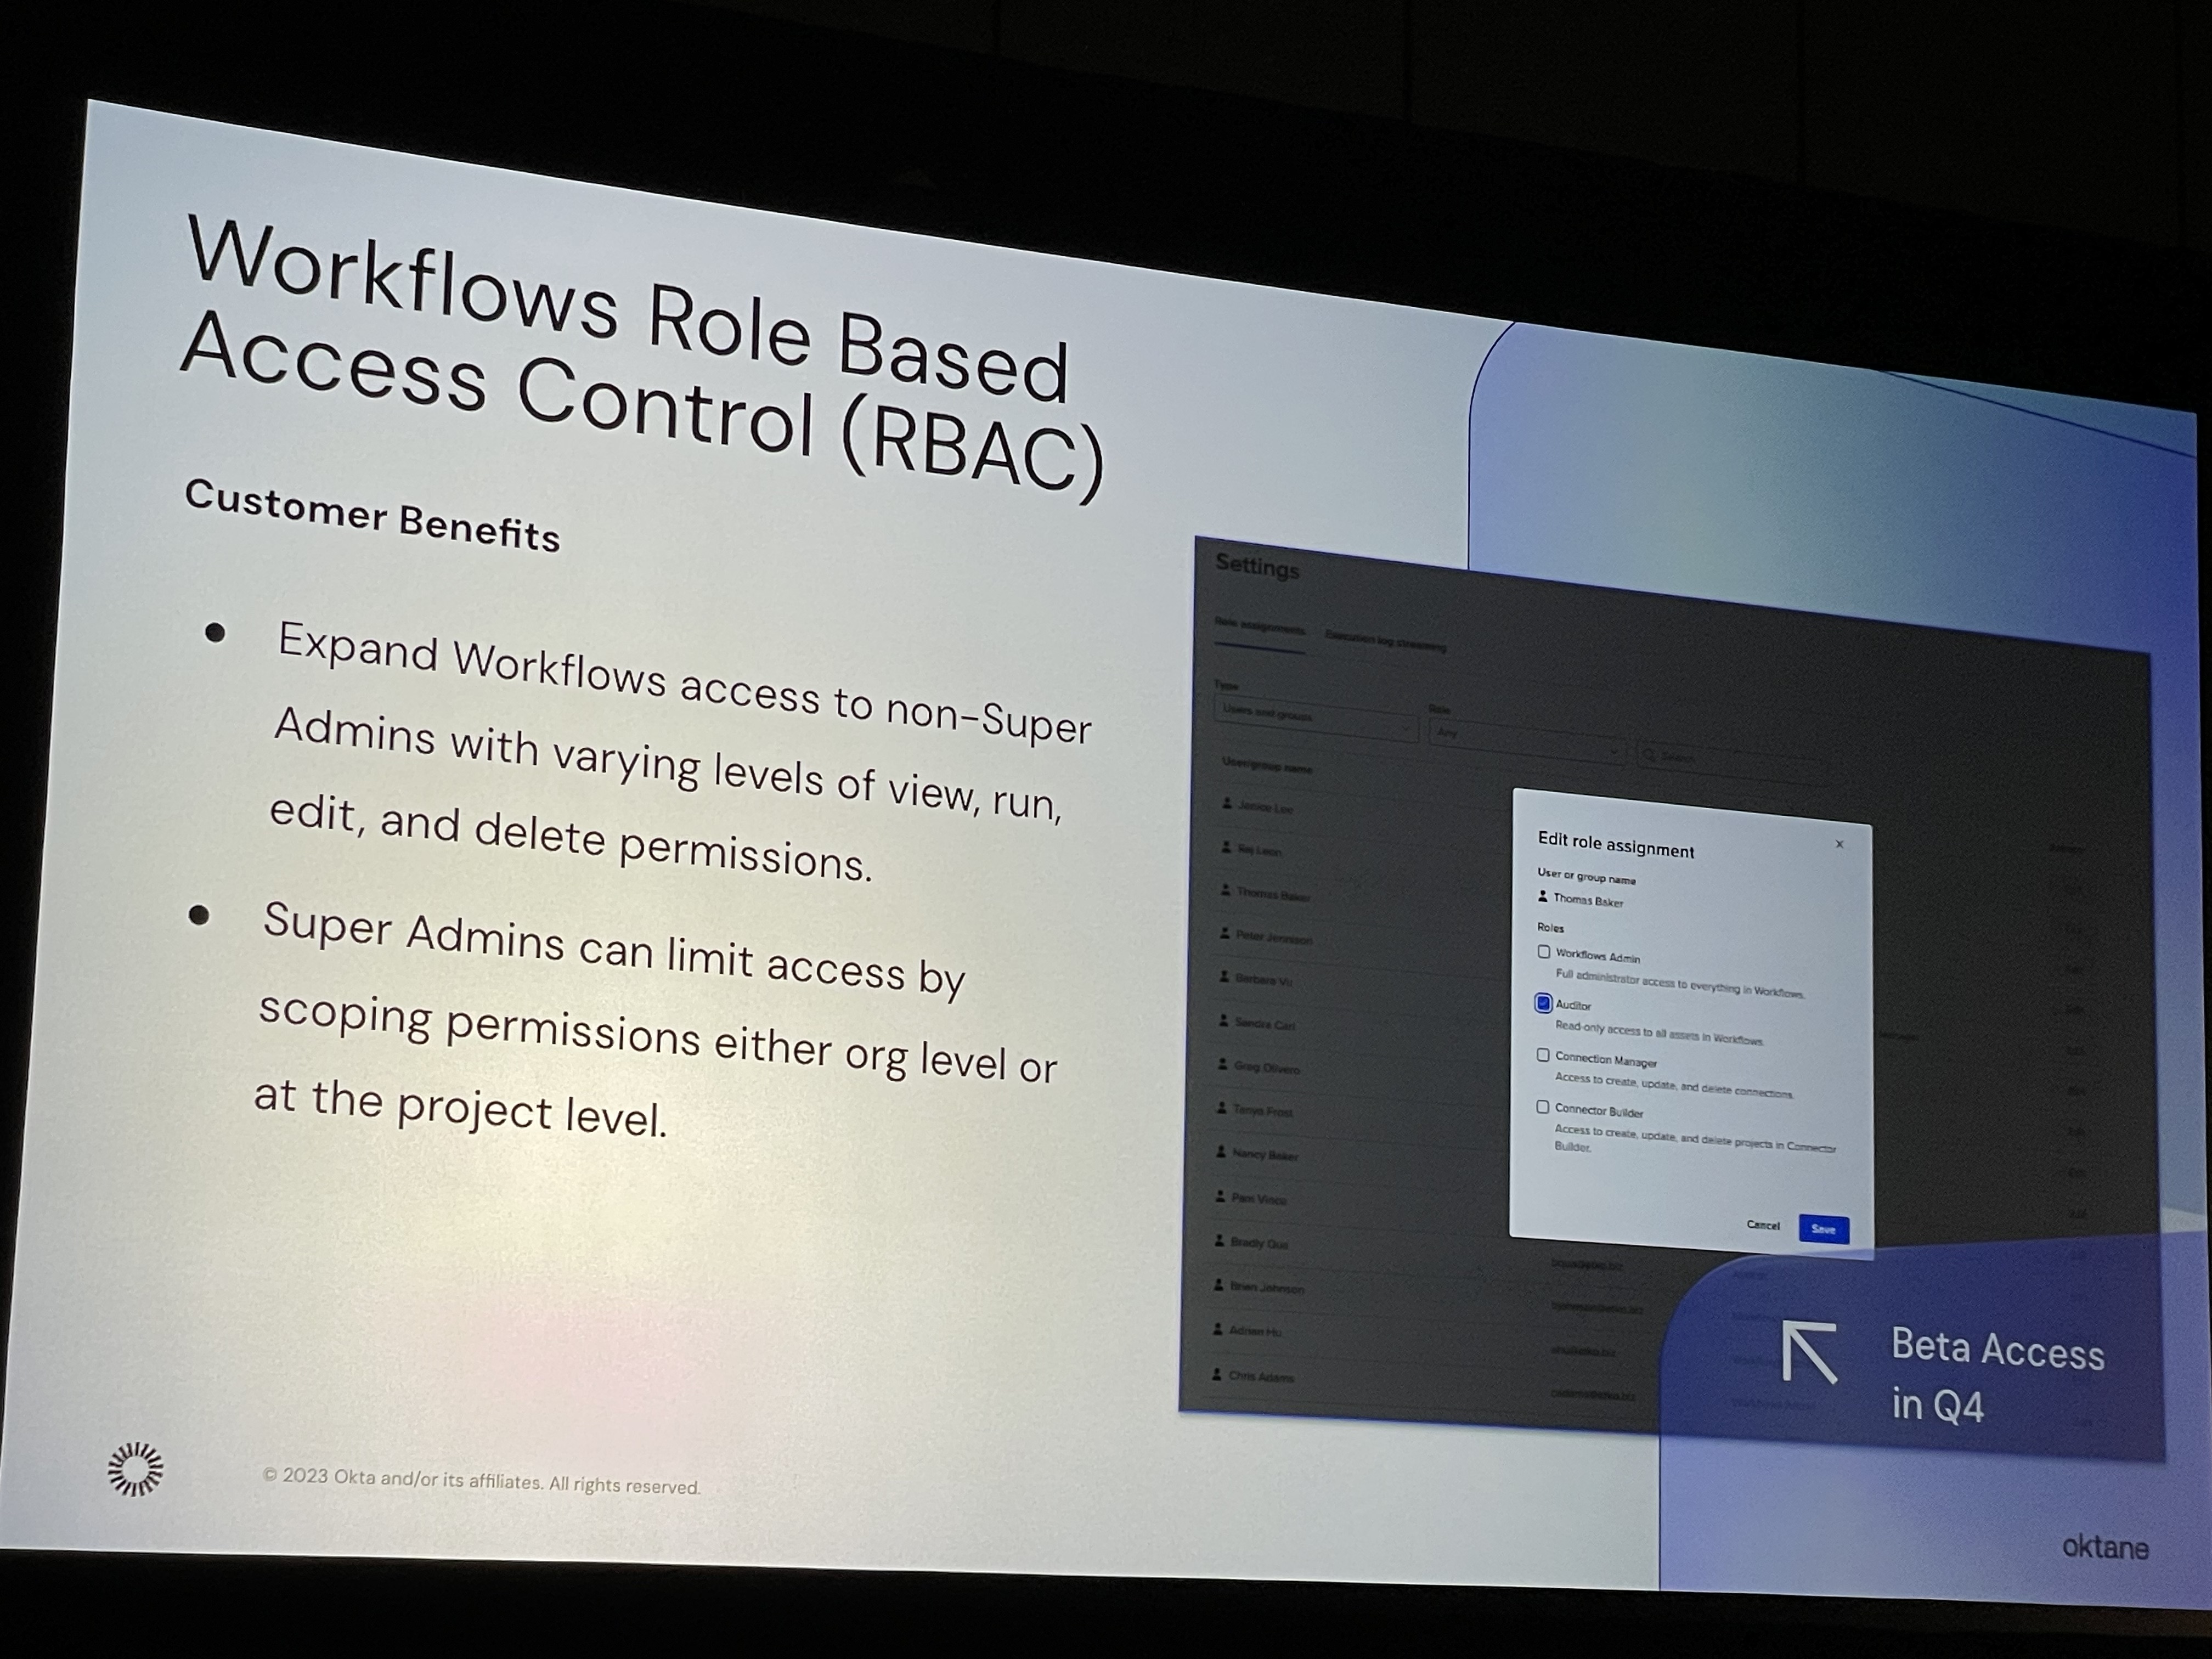Select the Peter Jennison user row
The image size is (2212, 1659).
point(1273,937)
